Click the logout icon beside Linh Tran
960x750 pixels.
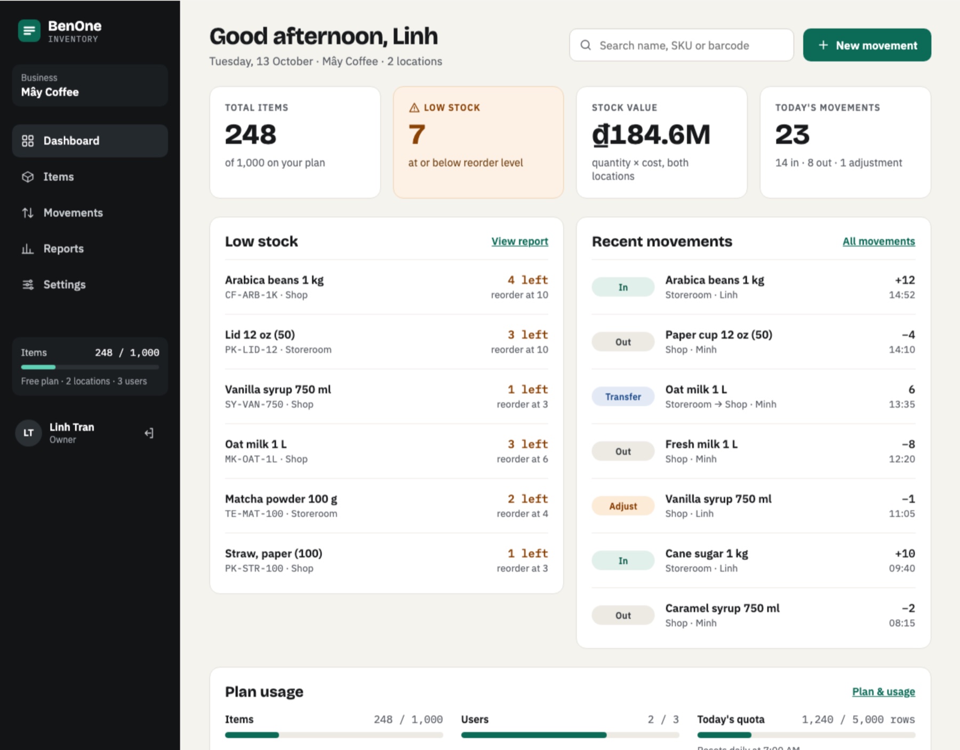pos(149,433)
